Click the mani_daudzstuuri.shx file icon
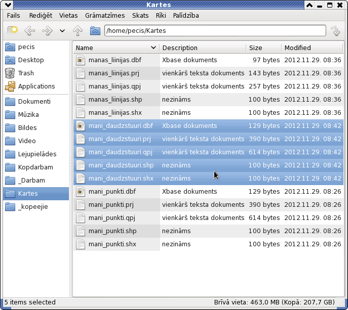Screen dimensions: 348x310 click(x=81, y=179)
